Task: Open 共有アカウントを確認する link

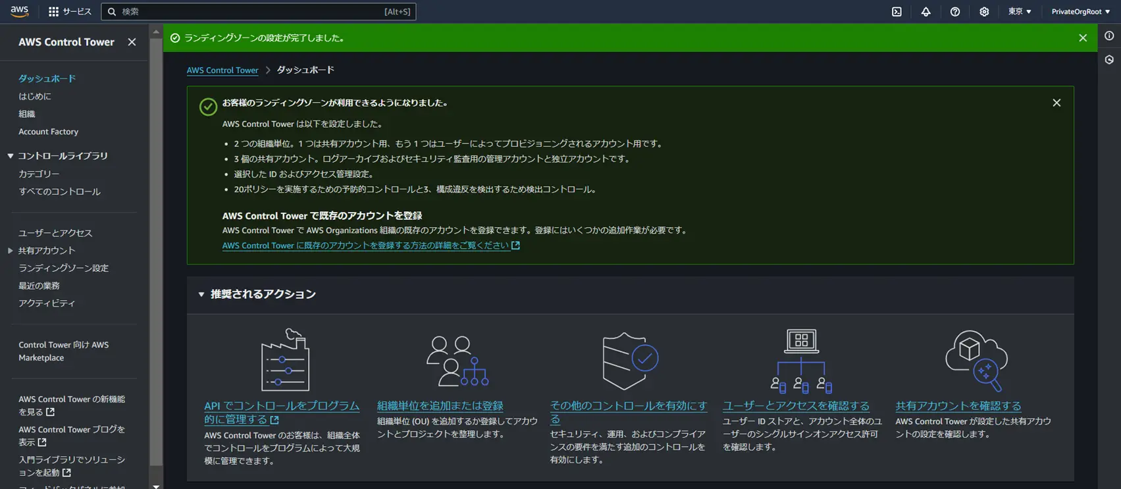Action: pyautogui.click(x=958, y=406)
